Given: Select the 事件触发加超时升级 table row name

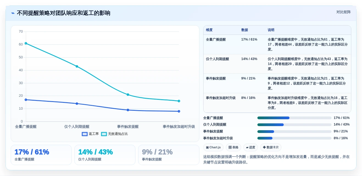Looking at the screenshot, I should coord(221,98).
